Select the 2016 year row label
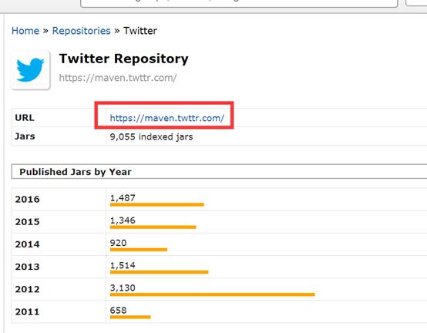 [x=27, y=200]
